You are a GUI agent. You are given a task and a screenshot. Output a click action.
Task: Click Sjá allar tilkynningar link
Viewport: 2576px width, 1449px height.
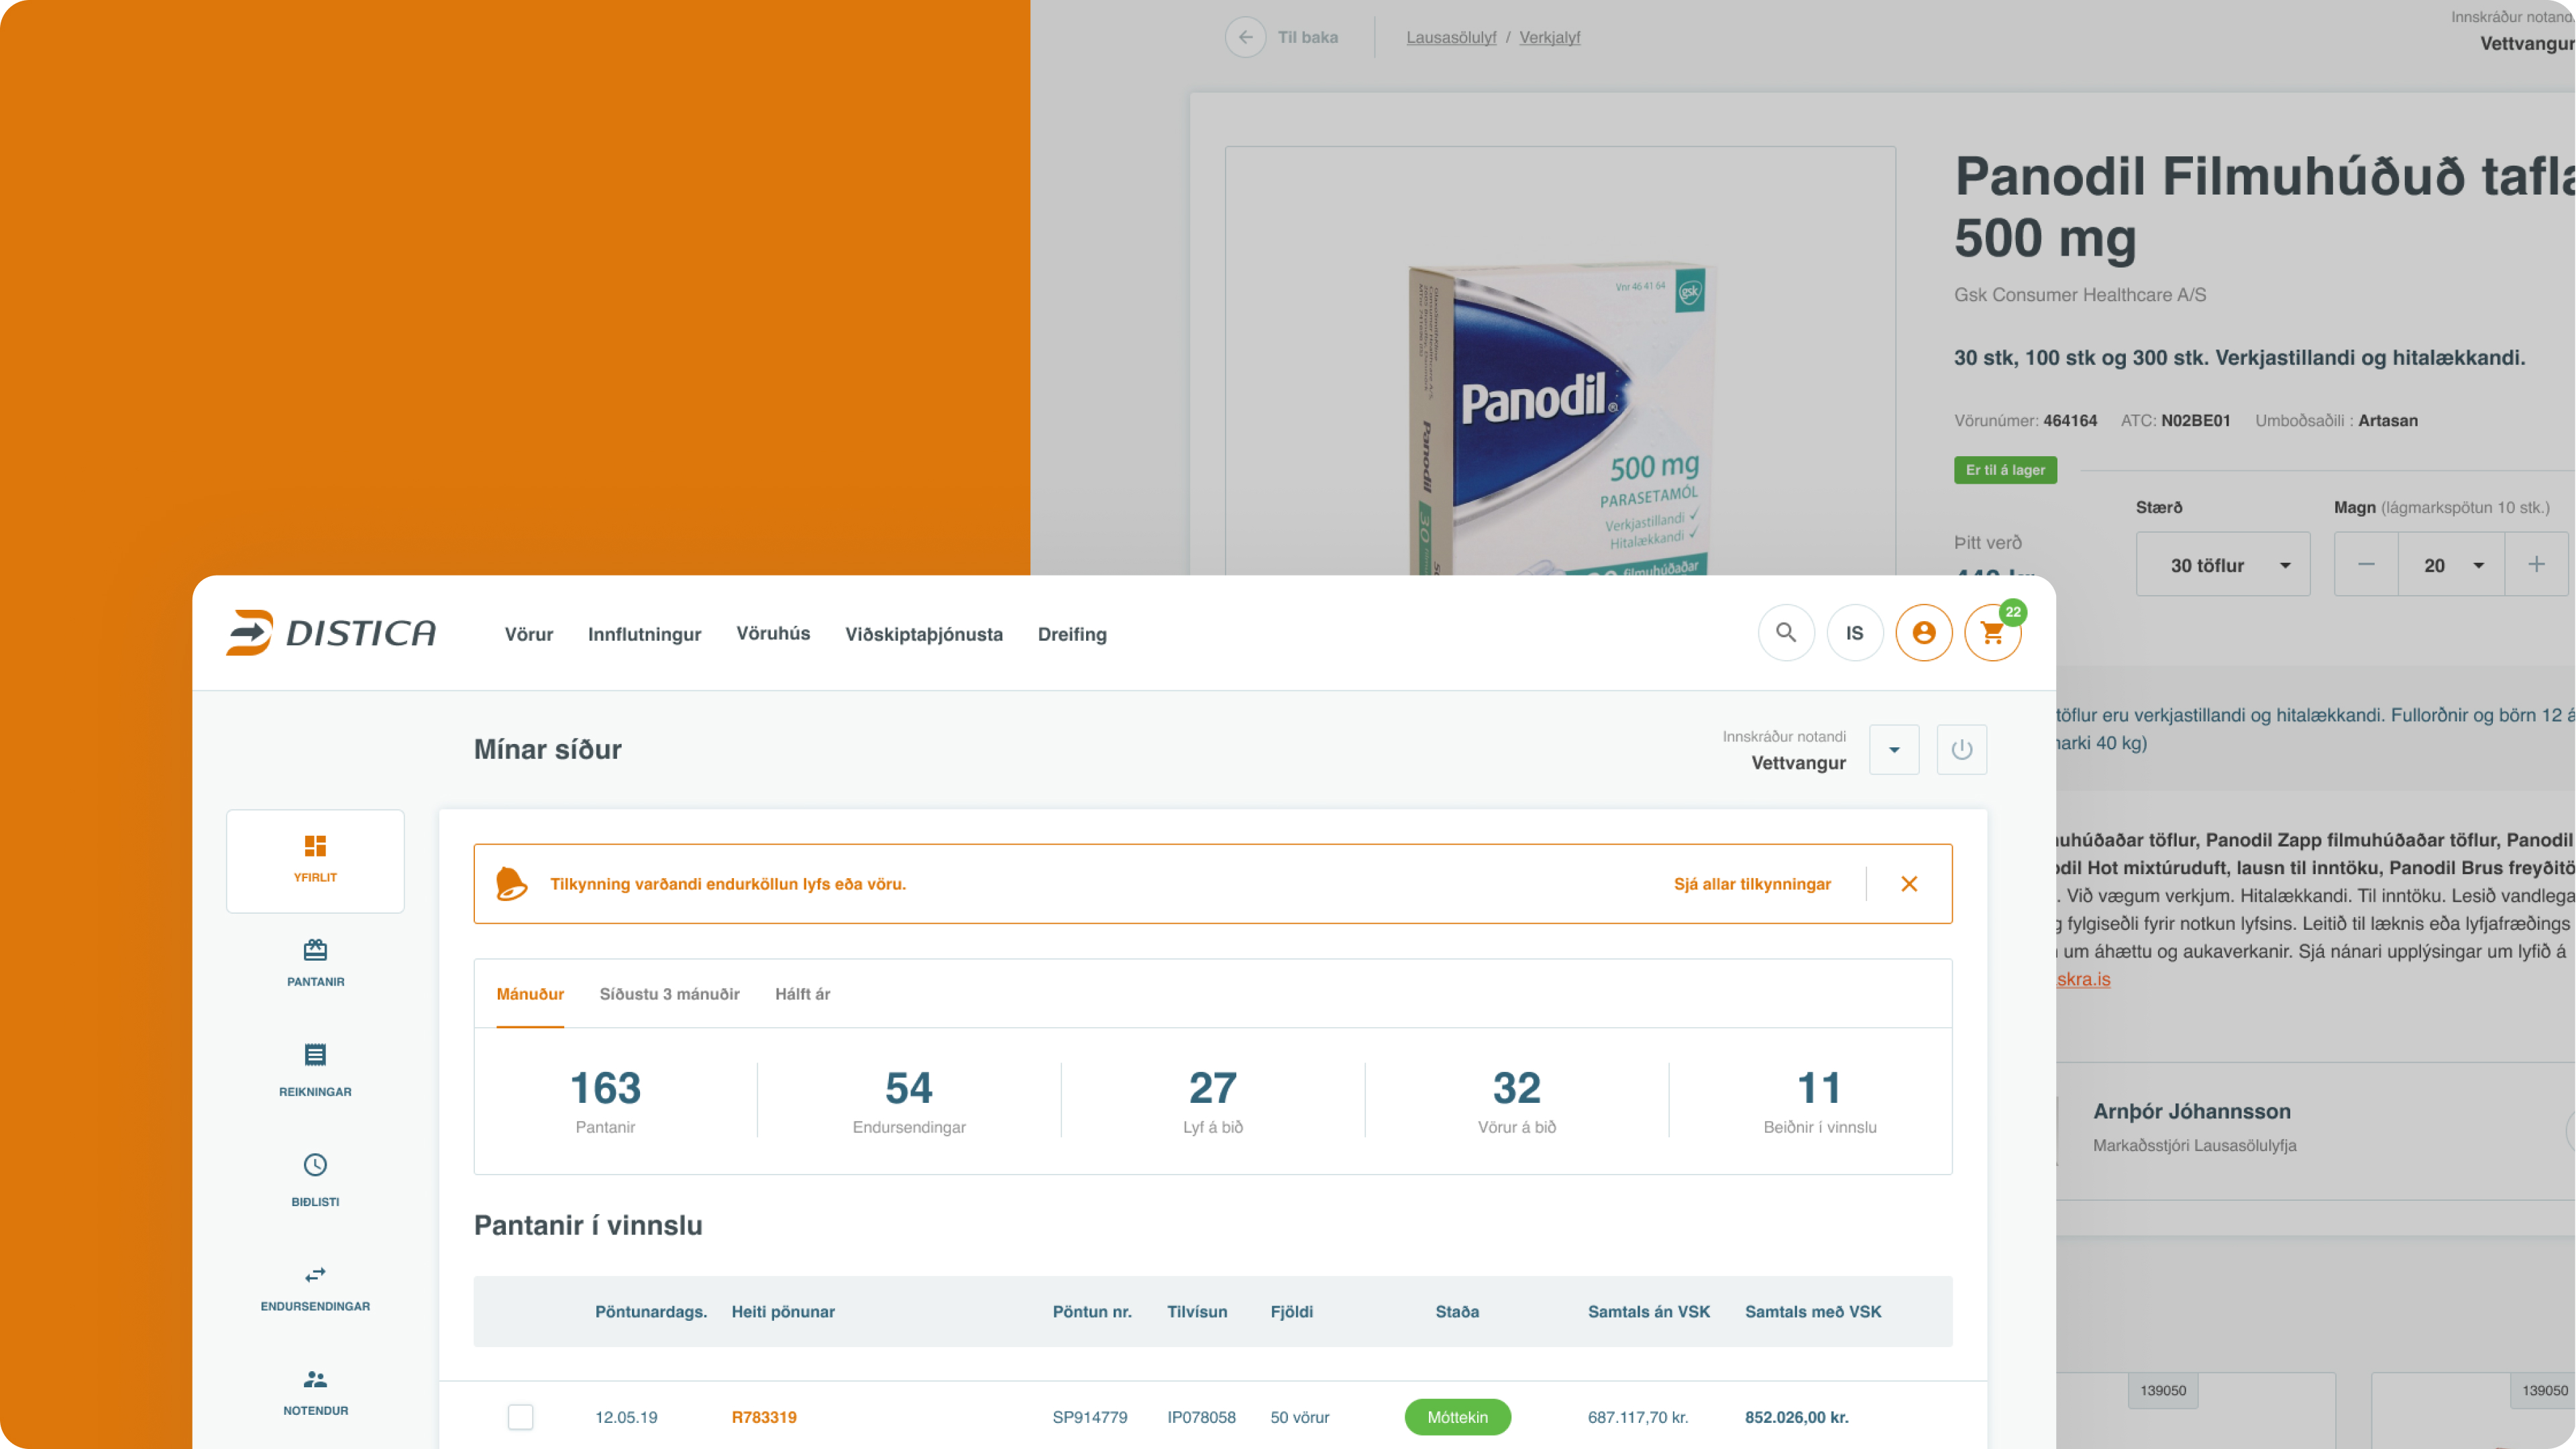click(1752, 884)
